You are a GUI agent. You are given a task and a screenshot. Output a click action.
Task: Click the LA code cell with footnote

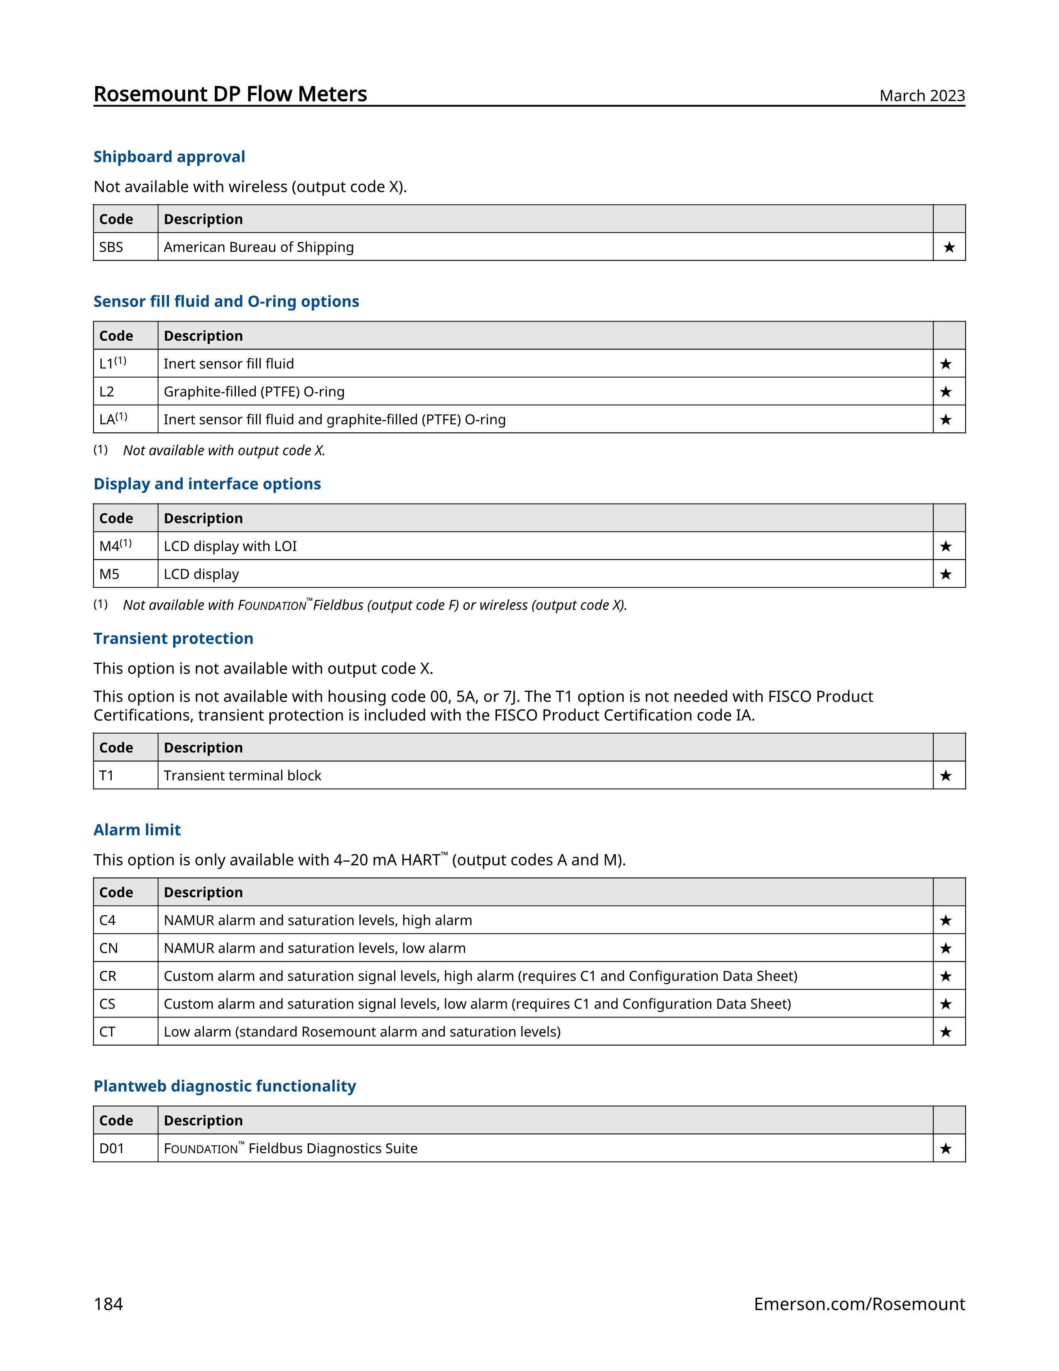click(125, 419)
